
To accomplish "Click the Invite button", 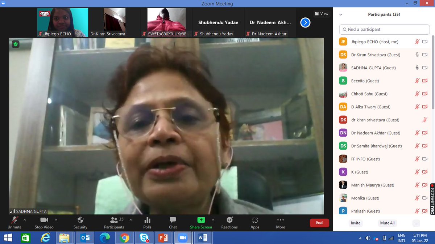I will coord(356,223).
